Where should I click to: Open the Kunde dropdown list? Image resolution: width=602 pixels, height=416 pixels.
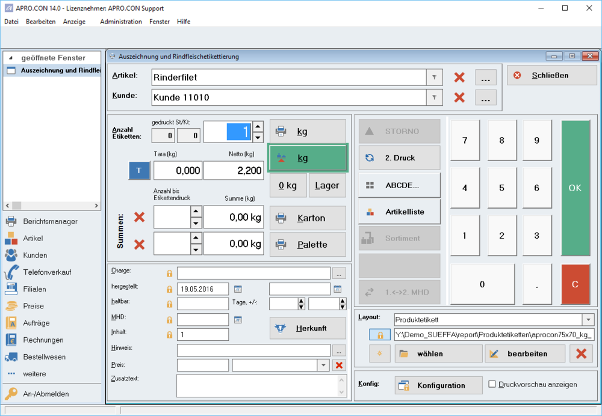(434, 97)
